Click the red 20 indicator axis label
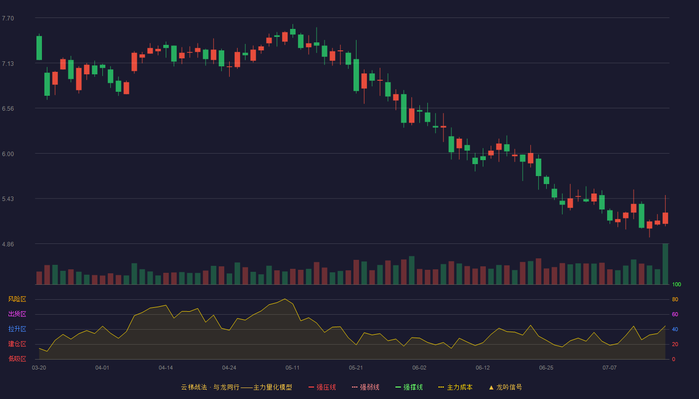Viewport: 699px width, 399px height. pyautogui.click(x=675, y=345)
